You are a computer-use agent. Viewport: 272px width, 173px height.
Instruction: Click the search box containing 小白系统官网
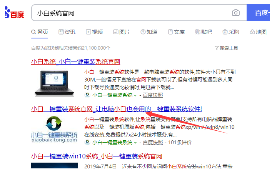click(131, 13)
